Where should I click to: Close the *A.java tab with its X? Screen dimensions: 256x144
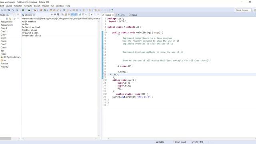(x=113, y=15)
